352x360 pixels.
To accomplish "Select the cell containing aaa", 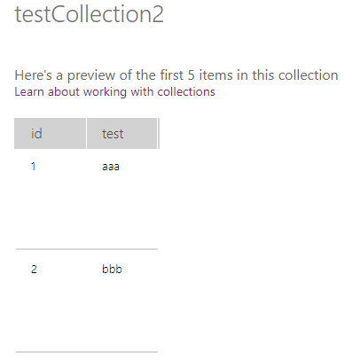I will pos(111,167).
